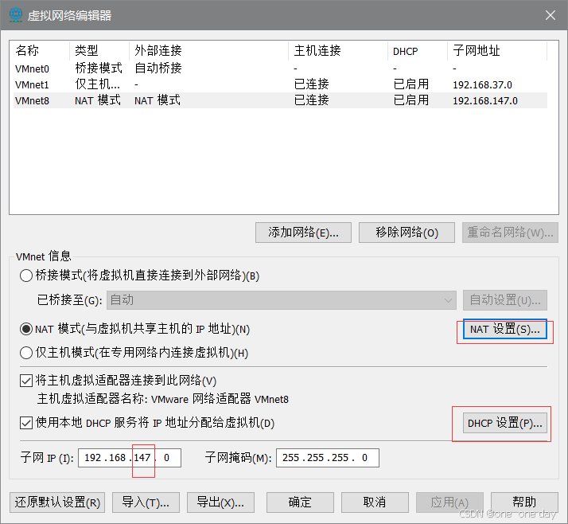Select the 仅主机模式 radio button
Image resolution: width=568 pixels, height=524 pixels.
26,353
